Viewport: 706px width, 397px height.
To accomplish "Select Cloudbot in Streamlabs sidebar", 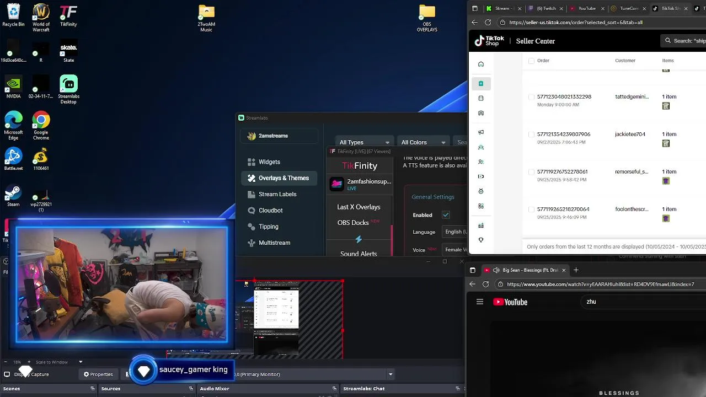I will pos(279,210).
